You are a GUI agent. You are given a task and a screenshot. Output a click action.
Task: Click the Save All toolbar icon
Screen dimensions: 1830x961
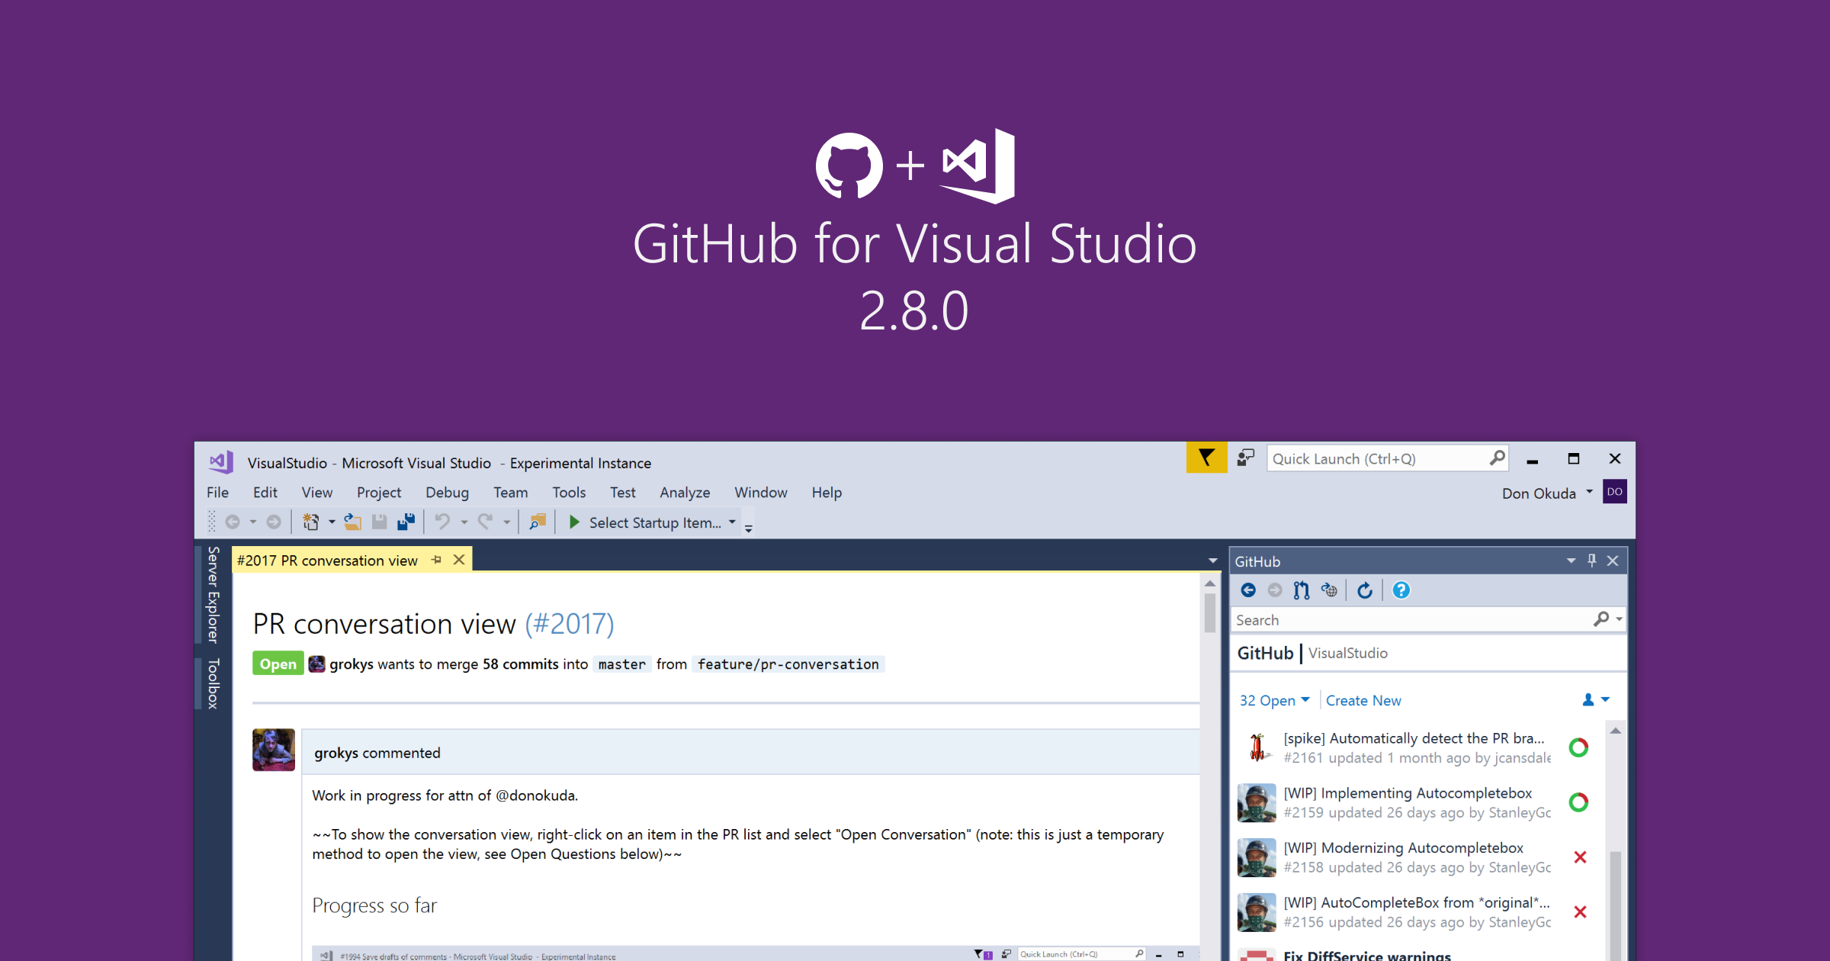tap(406, 522)
